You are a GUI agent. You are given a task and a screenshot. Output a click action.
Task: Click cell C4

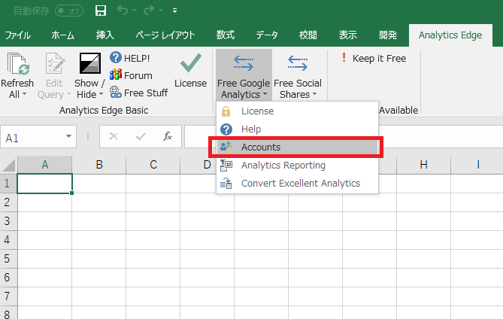pyautogui.click(x=153, y=240)
